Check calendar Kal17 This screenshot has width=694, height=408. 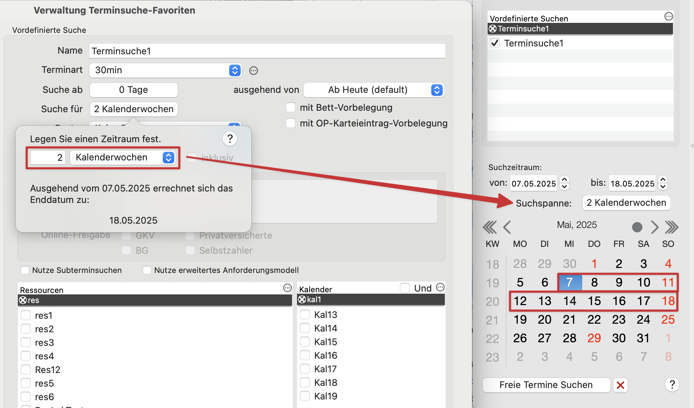pyautogui.click(x=305, y=369)
